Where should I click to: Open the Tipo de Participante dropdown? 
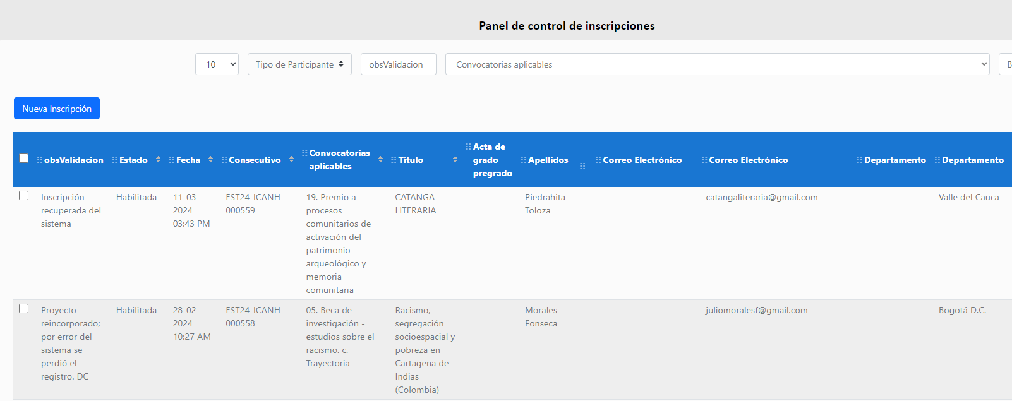pos(299,64)
